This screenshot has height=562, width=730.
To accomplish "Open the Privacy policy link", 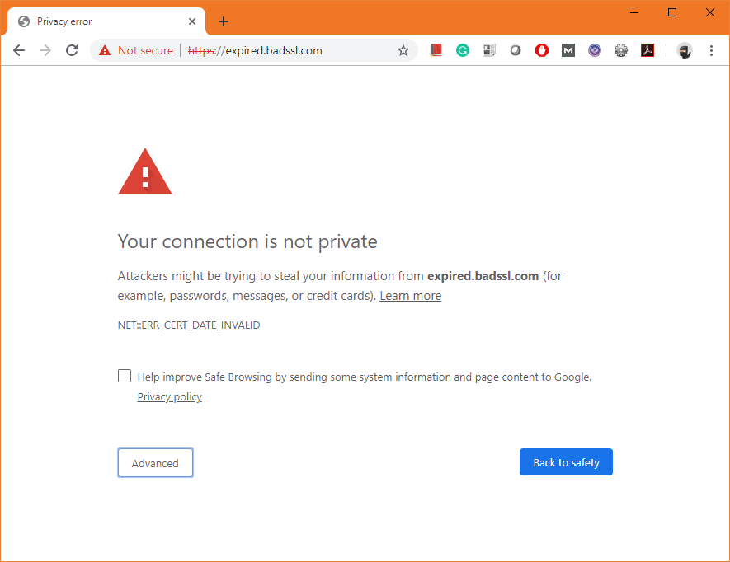I will [x=169, y=397].
